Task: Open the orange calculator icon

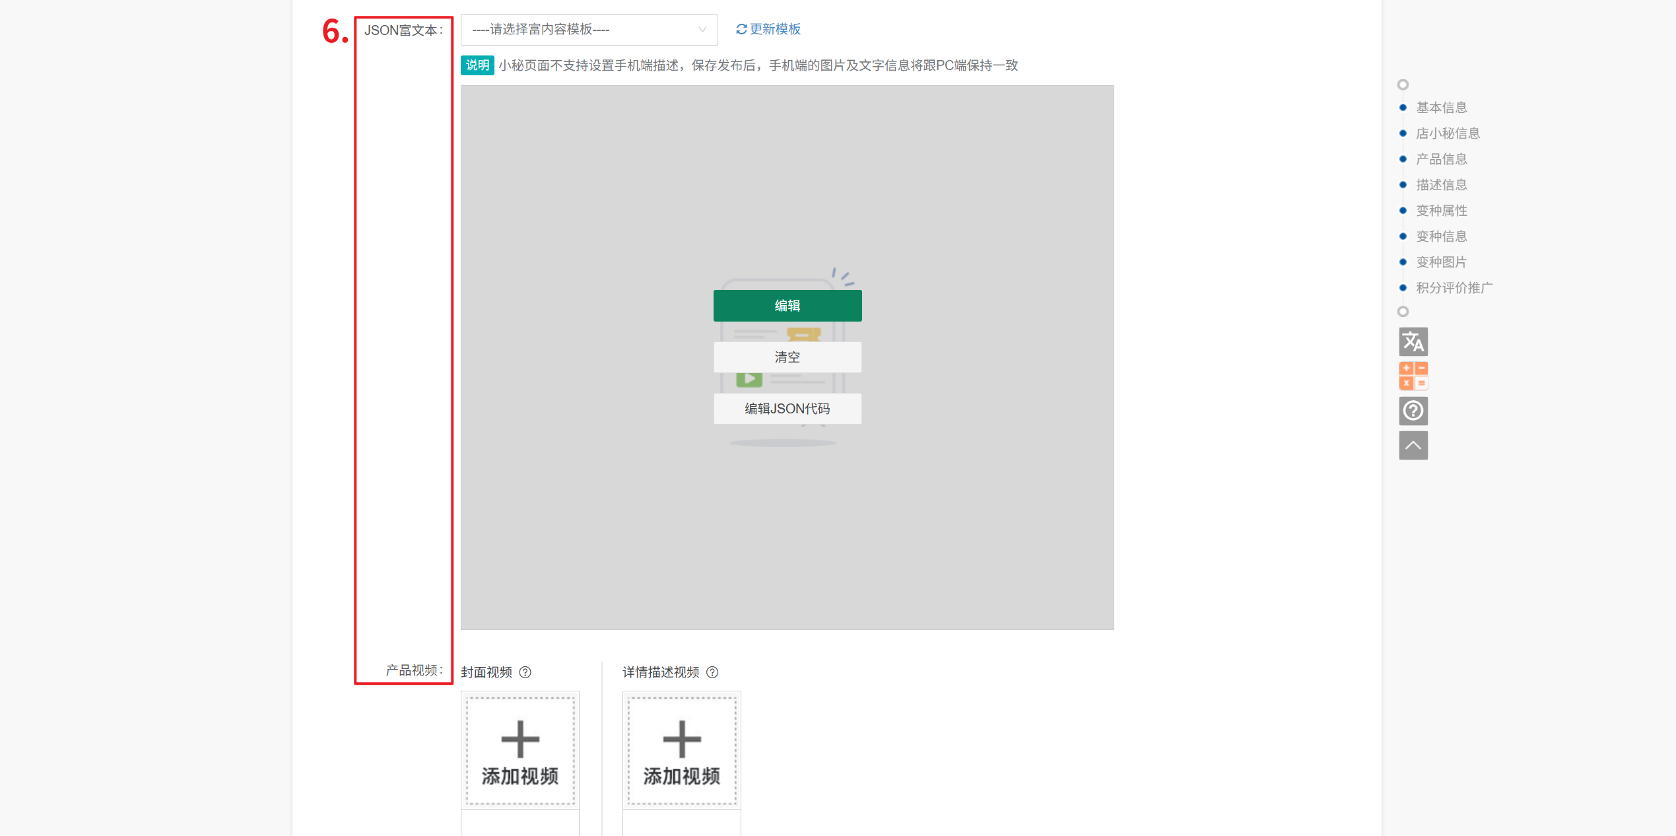Action: [1413, 376]
